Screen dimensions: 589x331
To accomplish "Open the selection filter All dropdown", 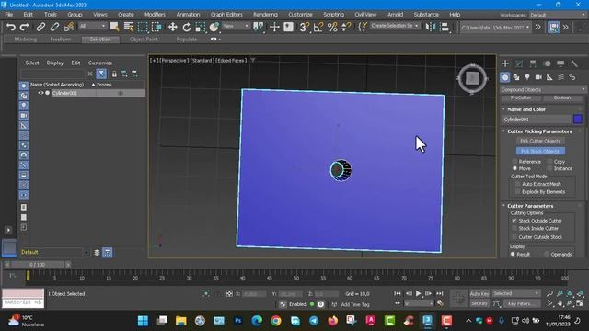I will (x=92, y=26).
